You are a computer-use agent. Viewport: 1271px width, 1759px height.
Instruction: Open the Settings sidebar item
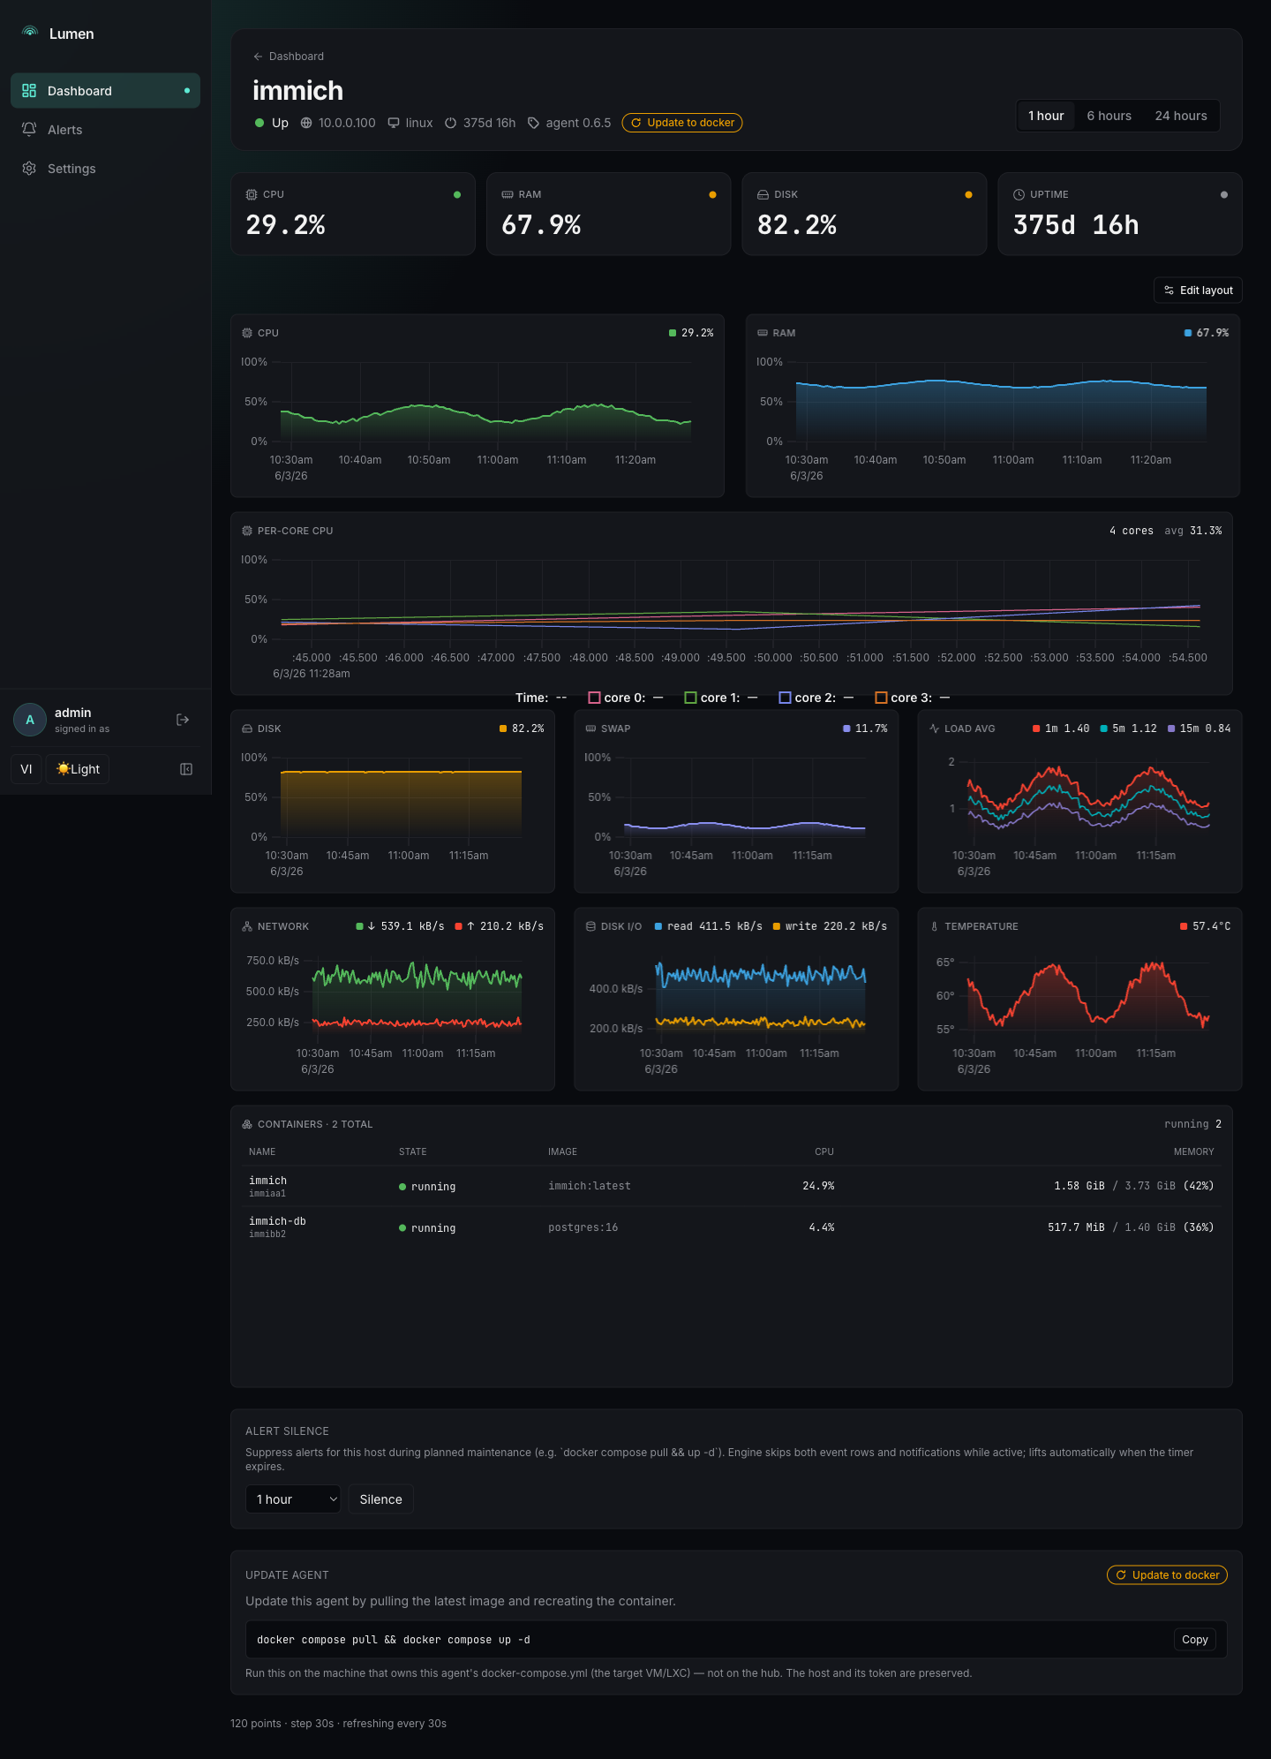[105, 168]
